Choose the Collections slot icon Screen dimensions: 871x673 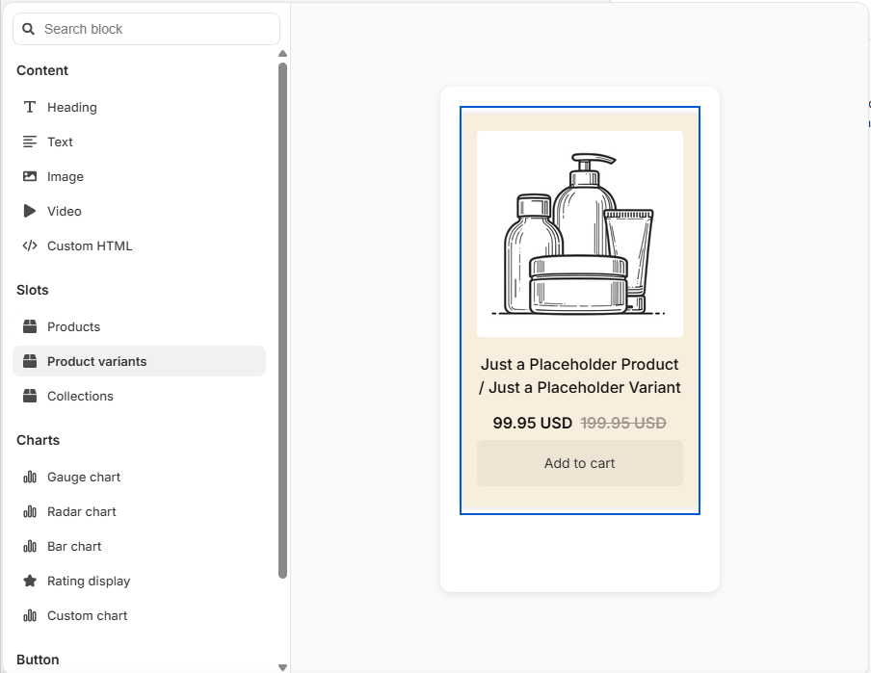(29, 396)
